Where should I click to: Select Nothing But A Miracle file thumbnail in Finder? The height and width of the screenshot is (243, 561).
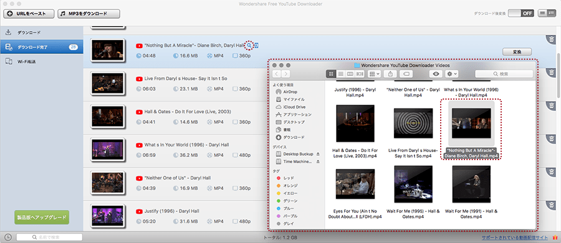pyautogui.click(x=471, y=123)
